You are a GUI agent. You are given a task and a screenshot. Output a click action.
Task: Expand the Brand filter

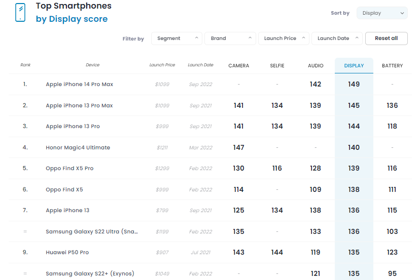click(230, 38)
